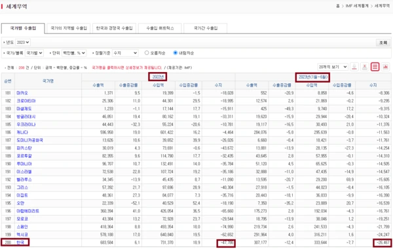
Task: Open the 이스라엘 country link
Action: [24, 172]
